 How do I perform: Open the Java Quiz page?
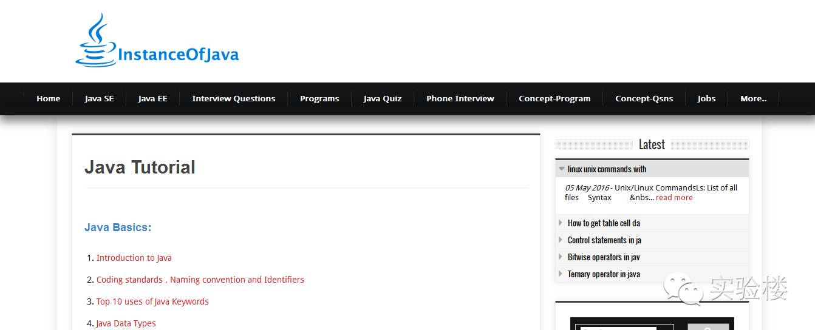click(383, 98)
